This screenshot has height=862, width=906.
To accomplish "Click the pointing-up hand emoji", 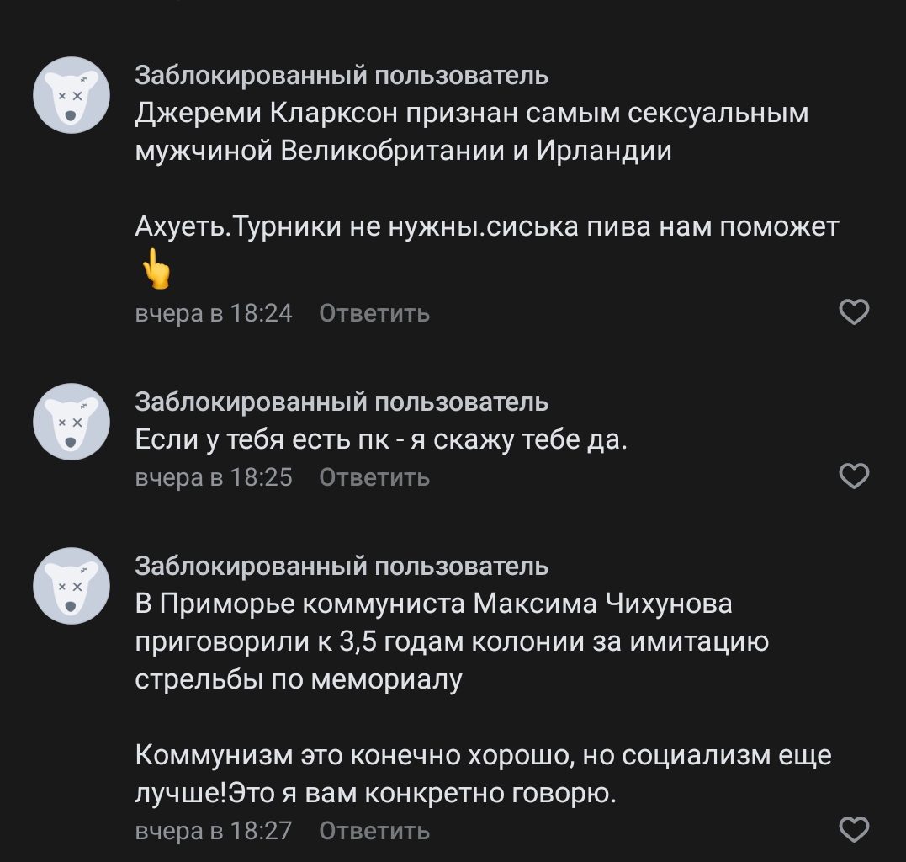I will click(x=156, y=269).
